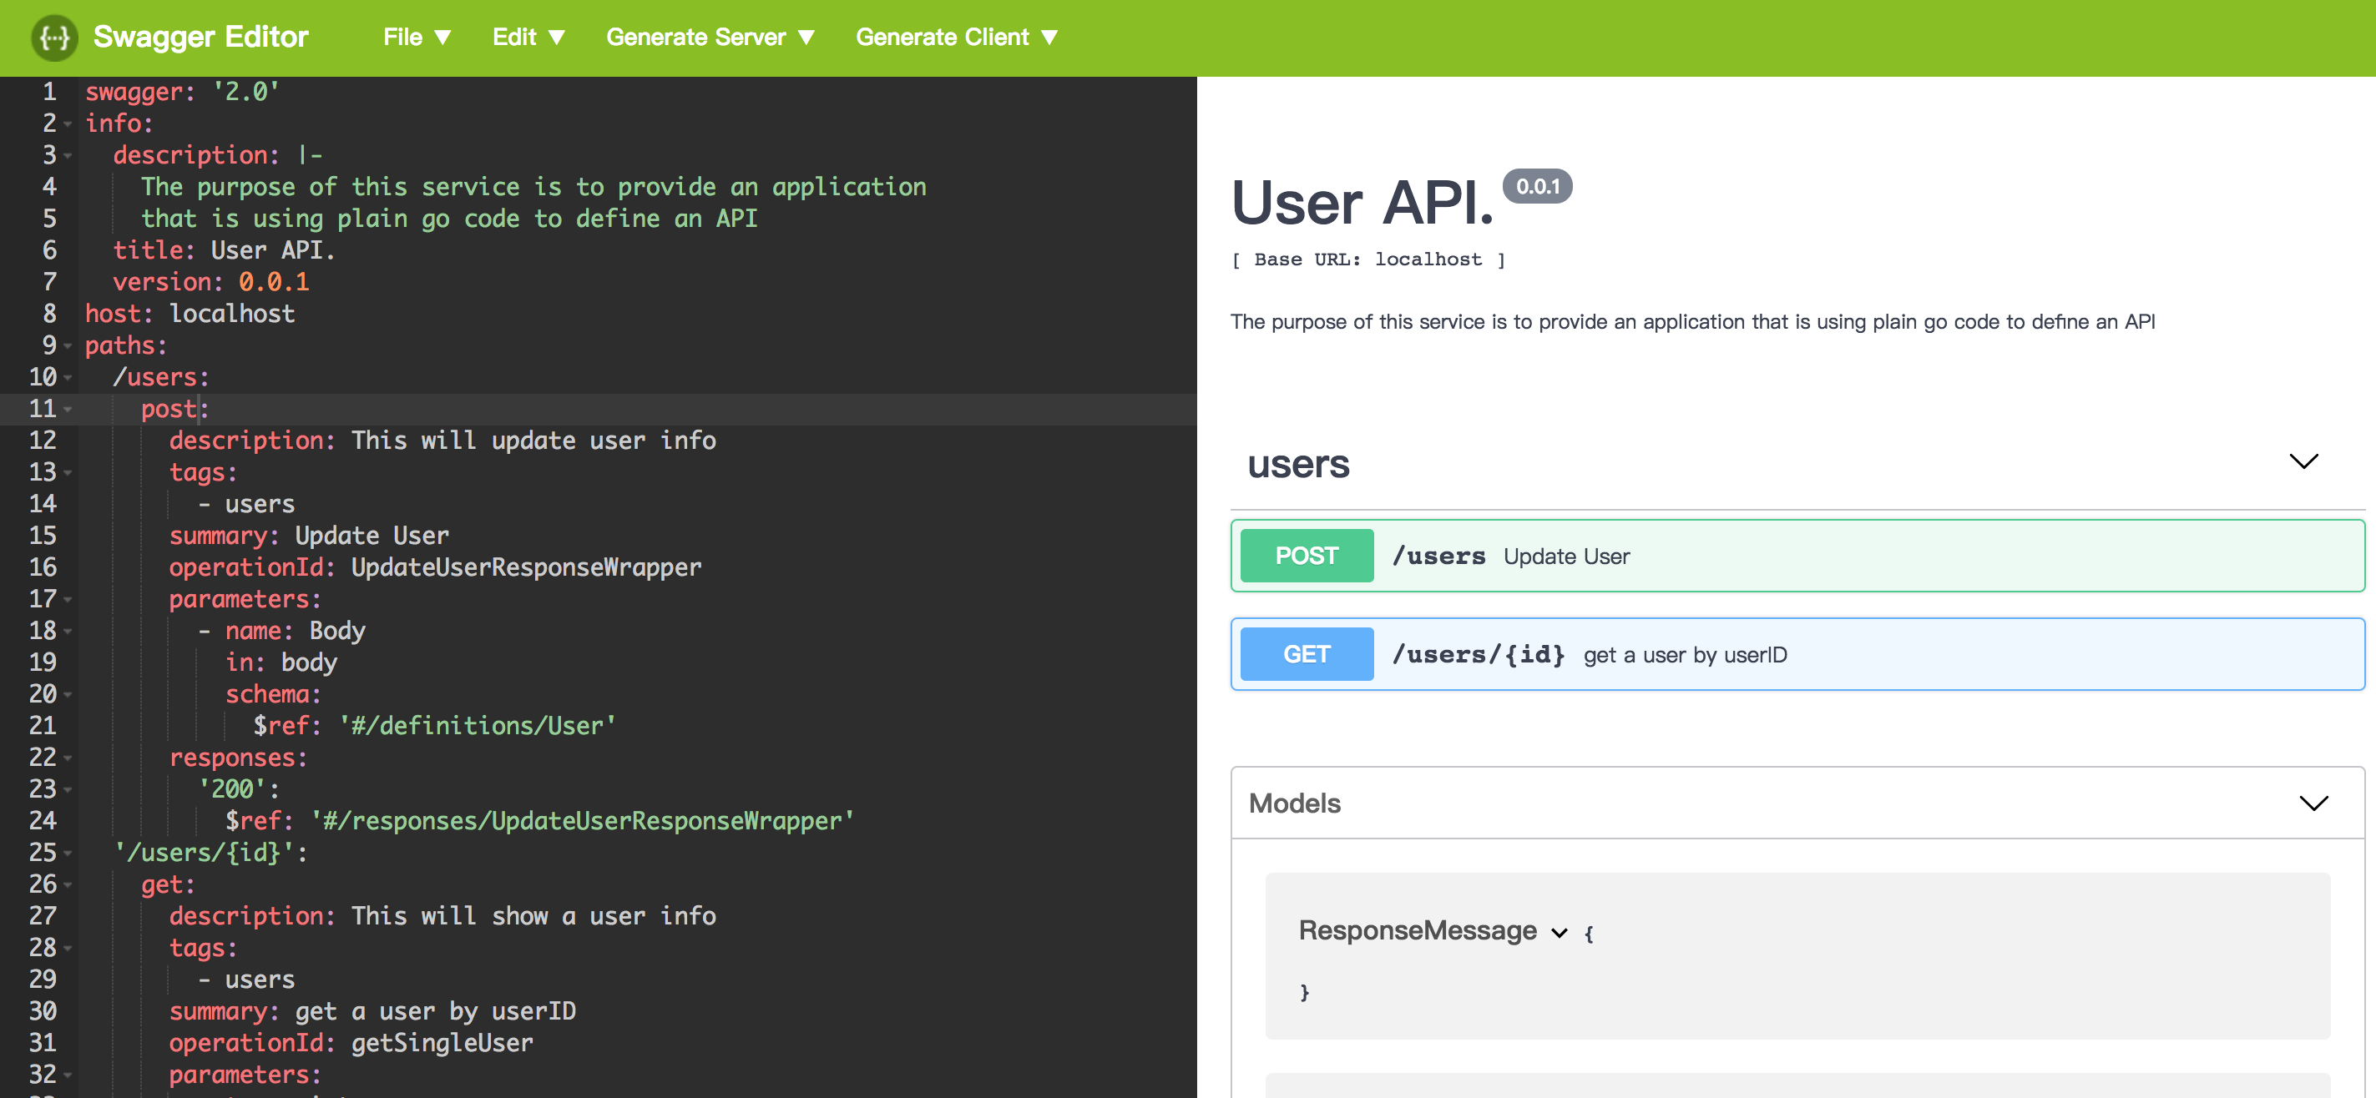Image resolution: width=2376 pixels, height=1098 pixels.
Task: Fold the responses block at line 22
Action: [68, 758]
